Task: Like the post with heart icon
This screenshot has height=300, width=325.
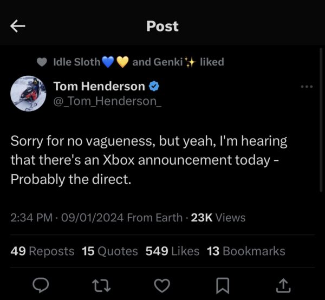Action: pyautogui.click(x=162, y=284)
